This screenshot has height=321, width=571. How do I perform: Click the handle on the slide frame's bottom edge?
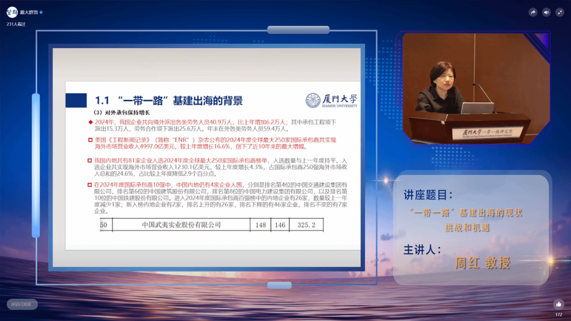tap(280, 285)
